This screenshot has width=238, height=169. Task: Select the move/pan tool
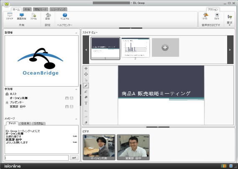(86, 74)
